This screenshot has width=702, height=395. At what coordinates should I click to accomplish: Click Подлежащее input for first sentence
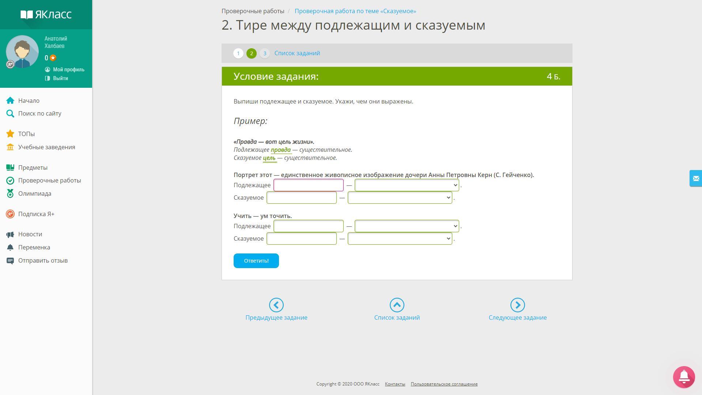pyautogui.click(x=308, y=185)
